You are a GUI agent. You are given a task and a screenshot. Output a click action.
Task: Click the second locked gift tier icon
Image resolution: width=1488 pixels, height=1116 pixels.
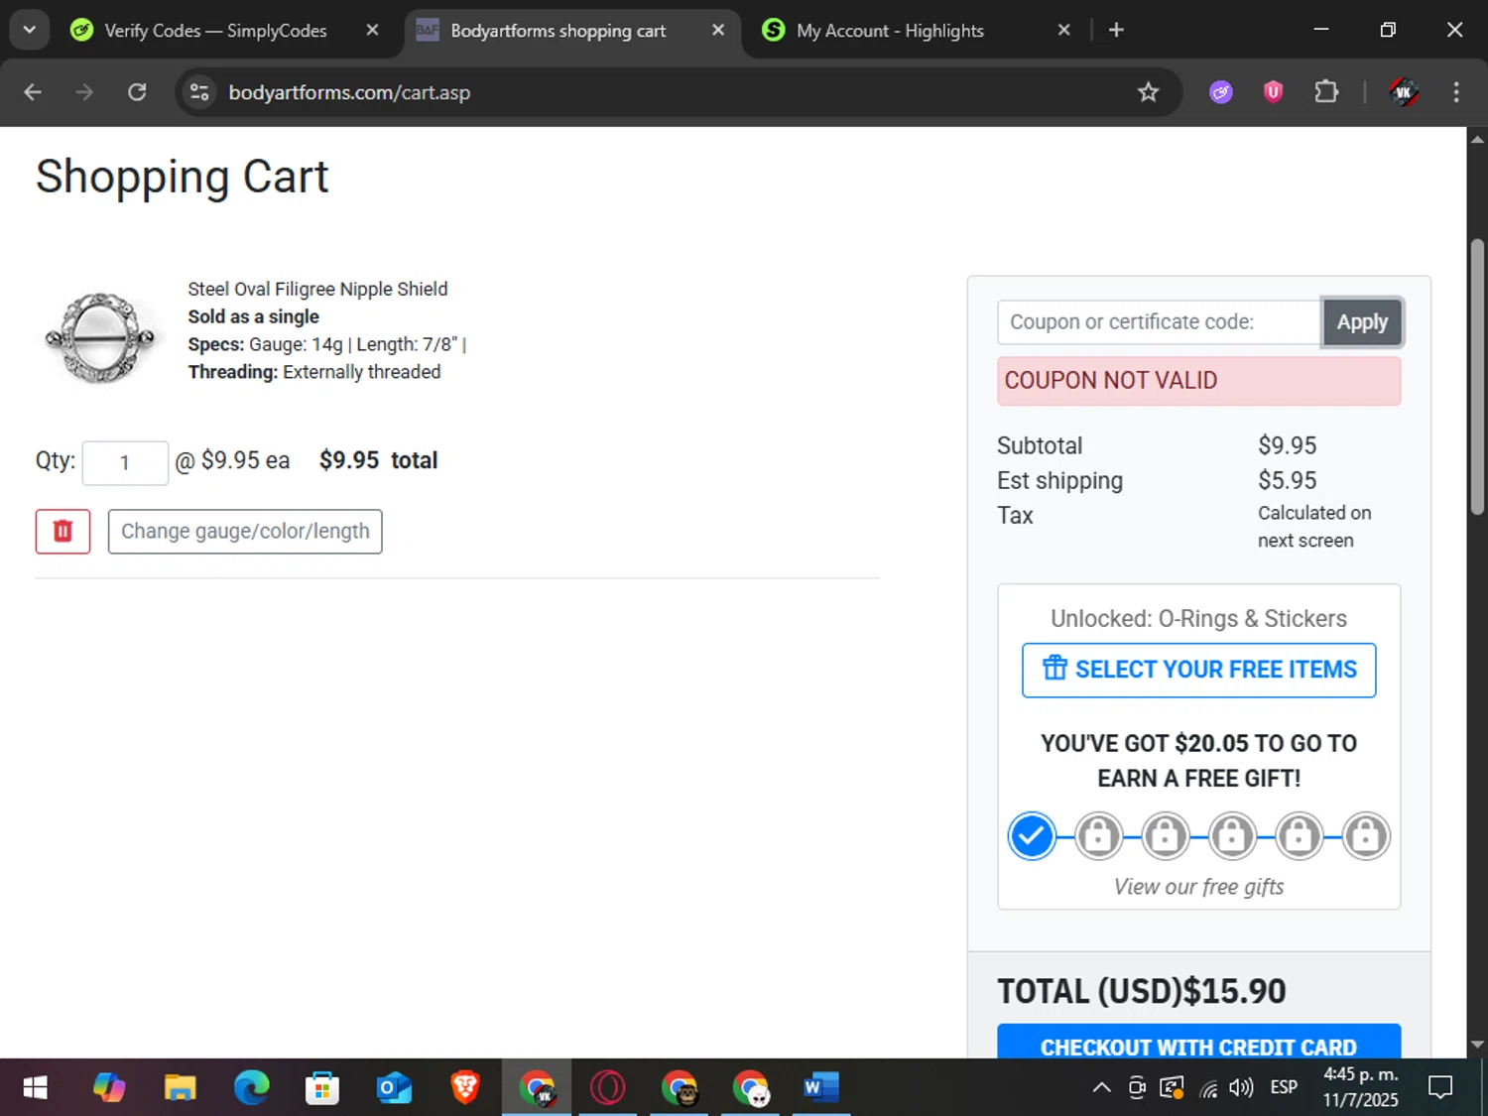1166,836
